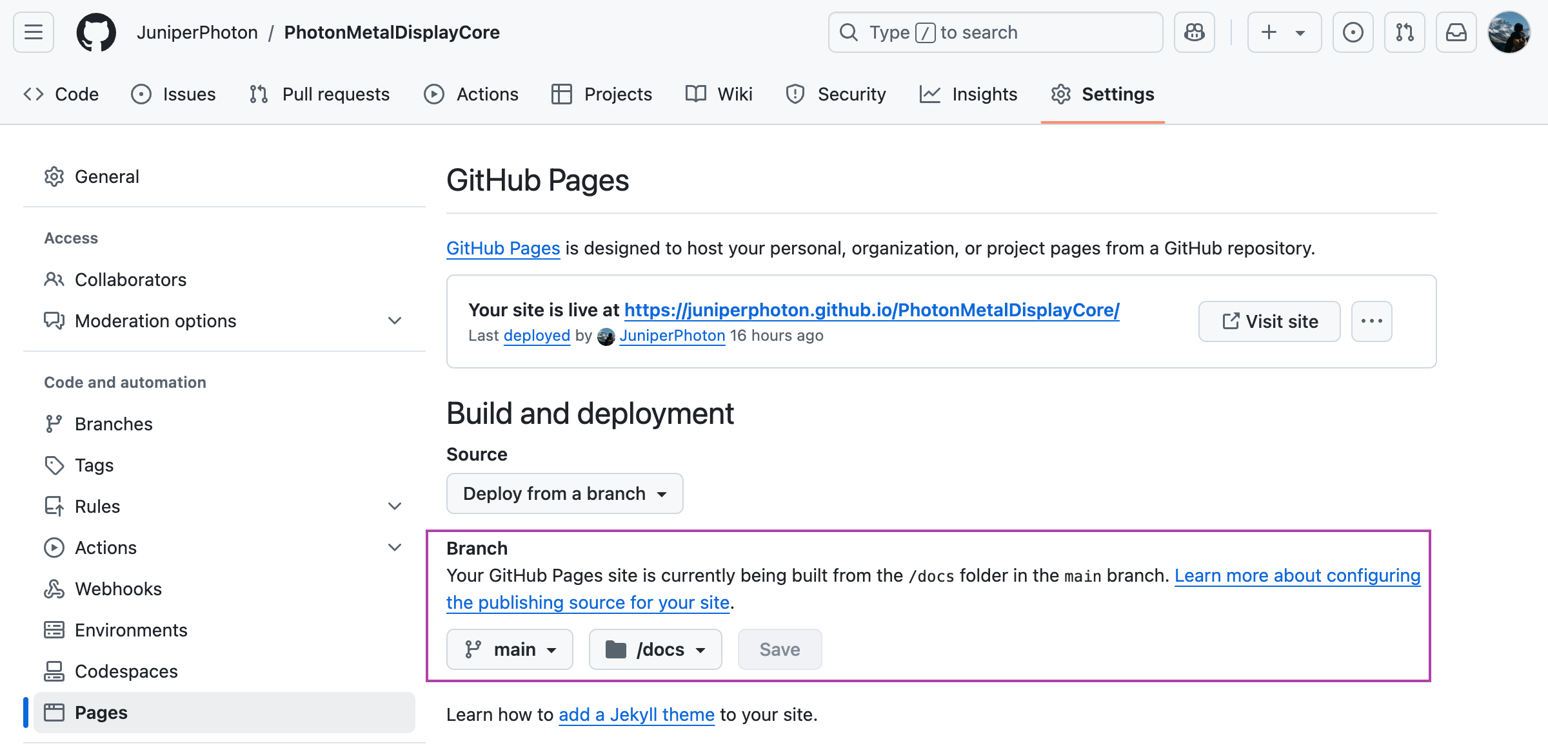Click the small deployer avatar image
Screen dimensions: 1548x755
point(606,336)
